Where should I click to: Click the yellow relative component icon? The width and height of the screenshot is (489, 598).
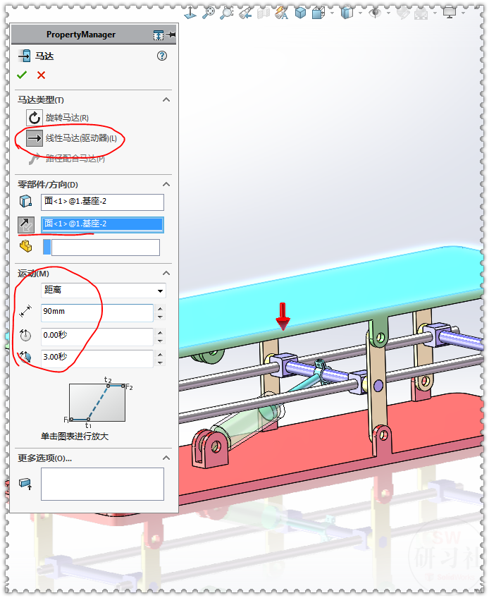click(25, 246)
